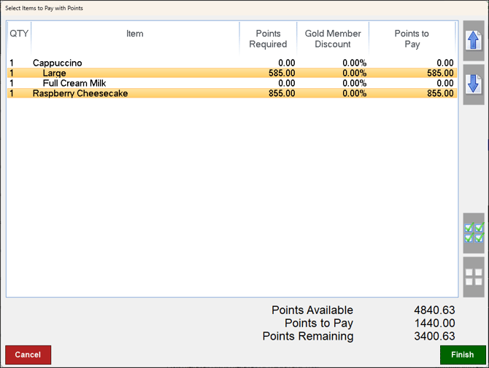Click the Gold Member Discount header
The height and width of the screenshot is (368, 489).
tap(333, 39)
